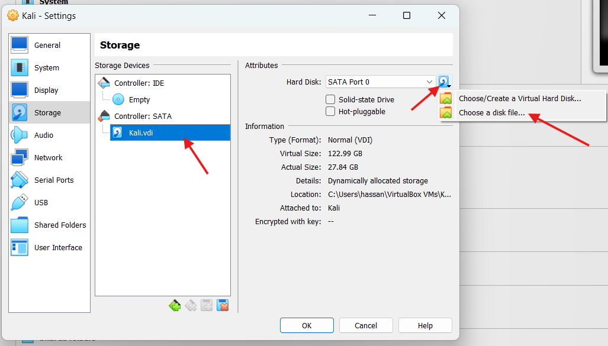Click the icon beside Choose/Create a Virtual Hard Disk
The height and width of the screenshot is (346, 608).
446,98
